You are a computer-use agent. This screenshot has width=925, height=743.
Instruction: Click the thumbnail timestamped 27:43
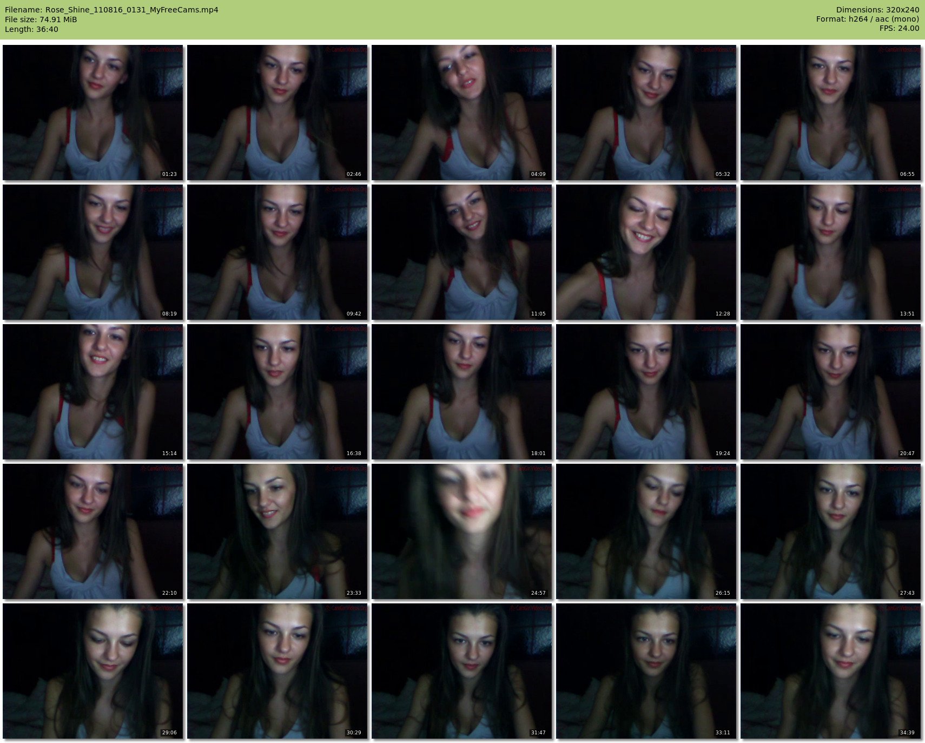tap(830, 531)
